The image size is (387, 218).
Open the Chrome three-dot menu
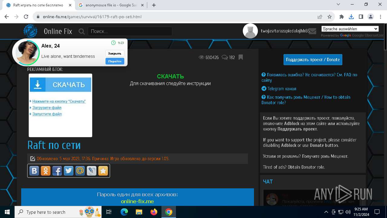pos(380,17)
